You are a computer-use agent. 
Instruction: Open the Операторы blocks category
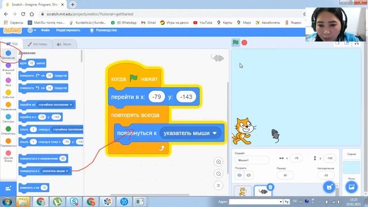(8, 131)
